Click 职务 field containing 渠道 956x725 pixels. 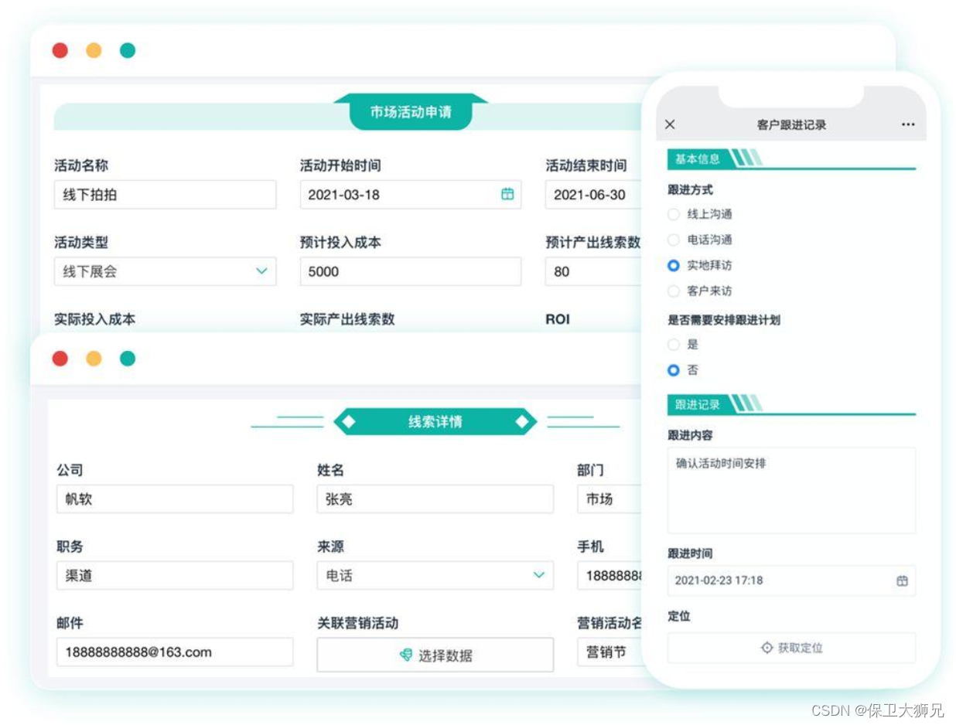click(175, 576)
